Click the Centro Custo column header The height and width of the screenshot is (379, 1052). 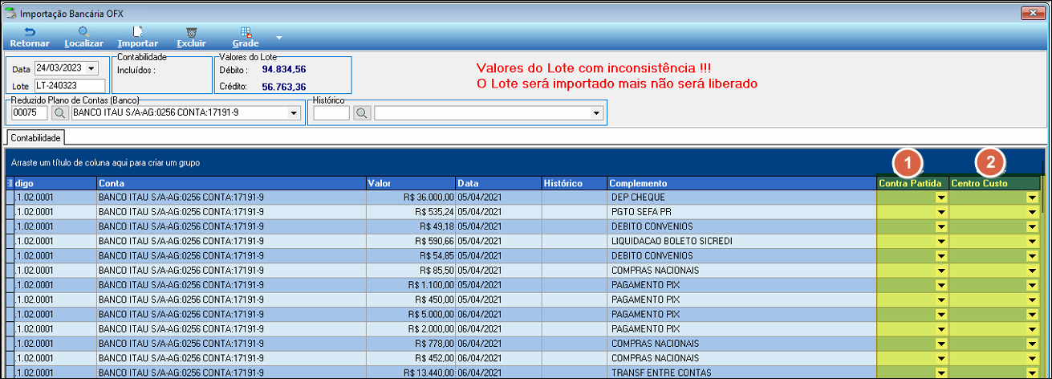pos(994,183)
